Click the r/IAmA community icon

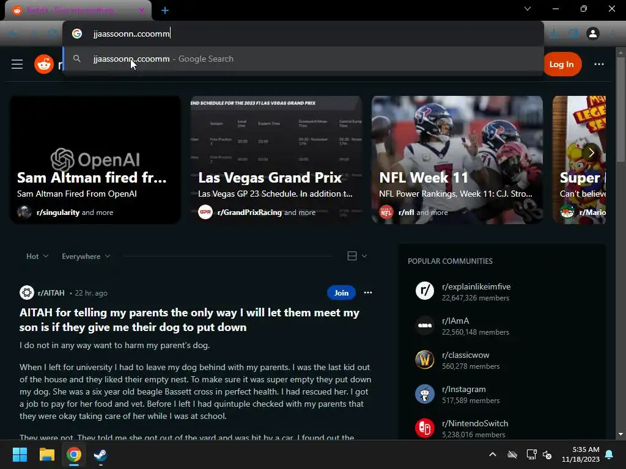[425, 325]
